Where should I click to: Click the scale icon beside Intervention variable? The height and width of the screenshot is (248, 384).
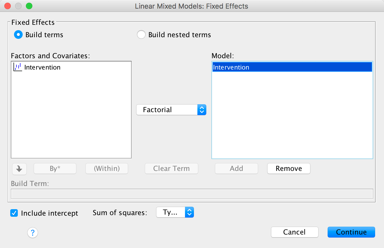tap(18, 67)
